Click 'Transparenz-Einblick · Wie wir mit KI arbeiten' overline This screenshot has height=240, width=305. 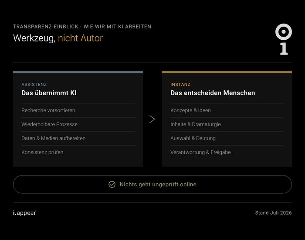tap(82, 27)
